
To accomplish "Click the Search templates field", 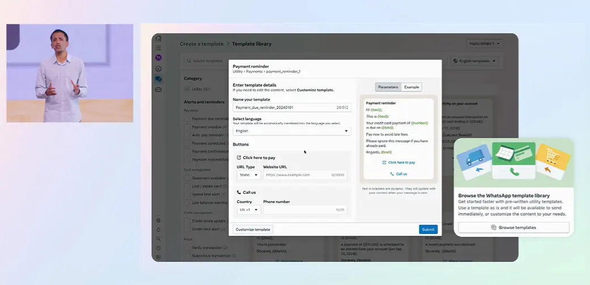I will (206, 61).
